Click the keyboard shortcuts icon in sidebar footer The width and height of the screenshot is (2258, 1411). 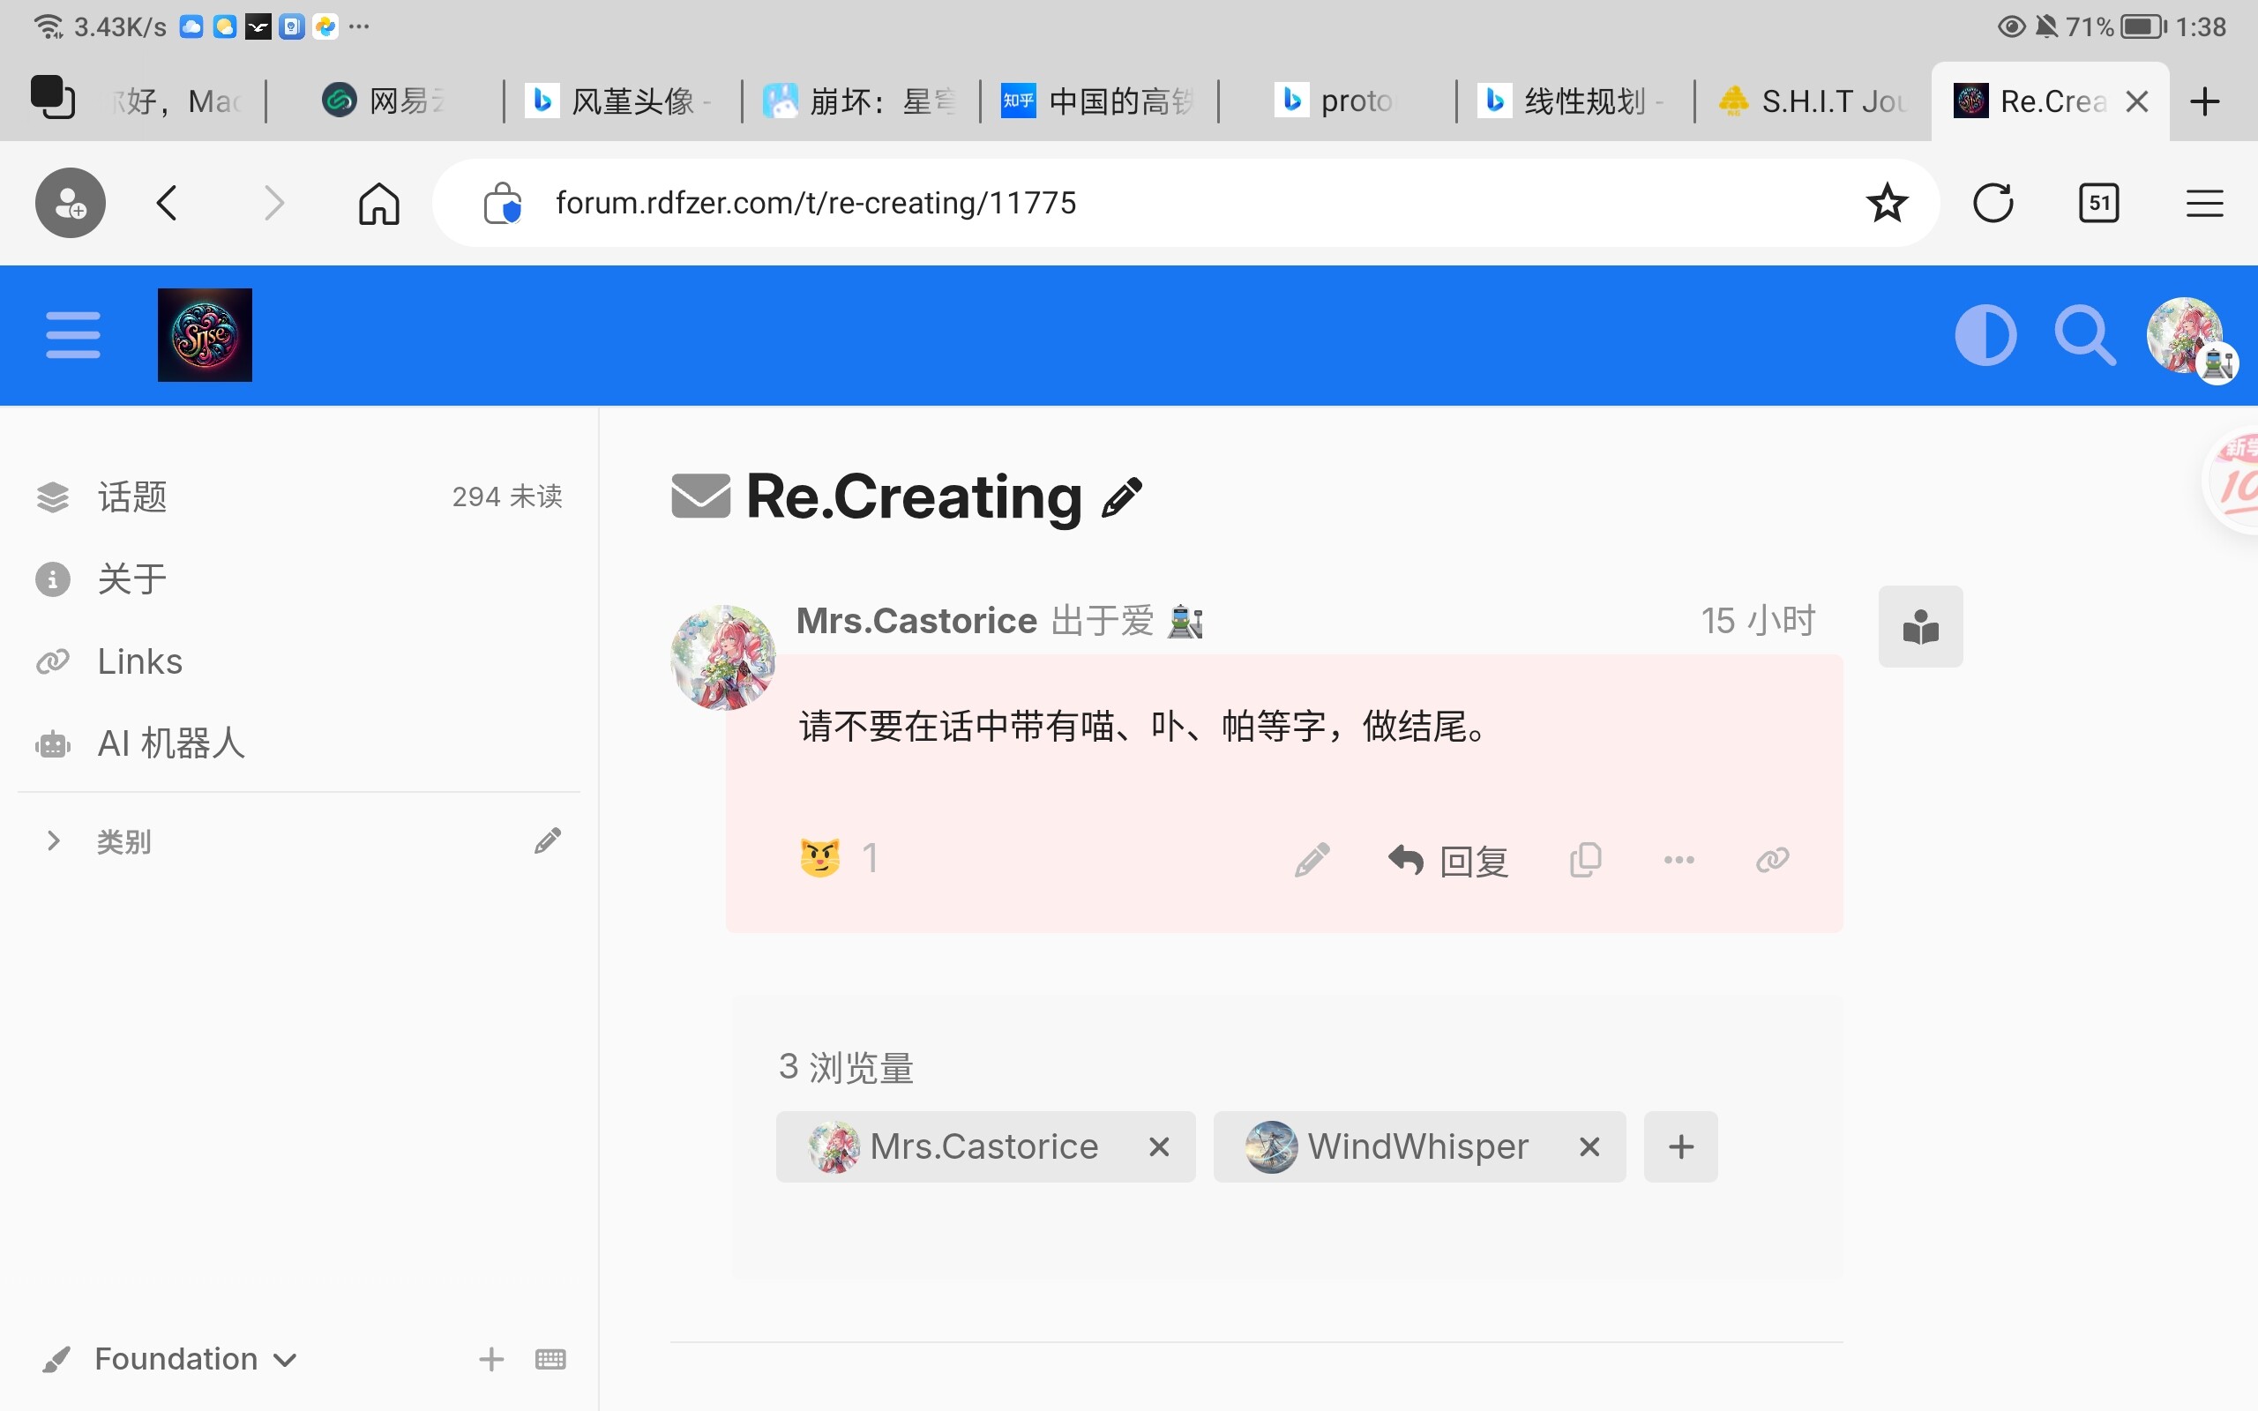pyautogui.click(x=550, y=1359)
